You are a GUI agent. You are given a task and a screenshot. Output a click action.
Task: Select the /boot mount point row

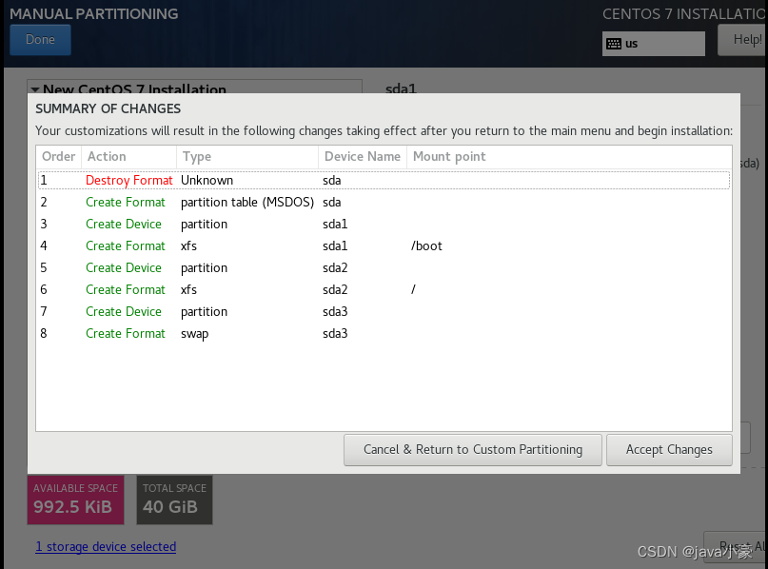click(x=384, y=245)
